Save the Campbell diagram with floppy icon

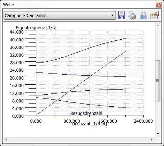(x=121, y=15)
